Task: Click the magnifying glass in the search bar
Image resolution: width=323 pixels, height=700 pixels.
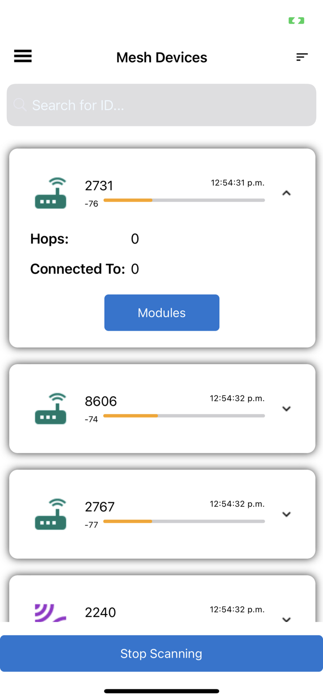Action: pos(20,105)
